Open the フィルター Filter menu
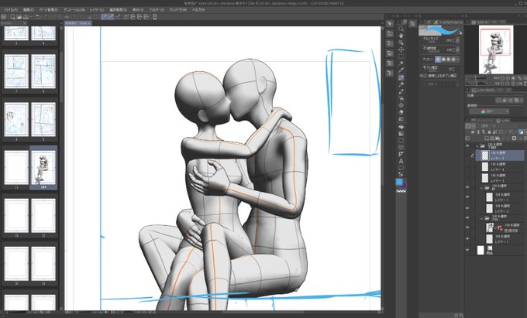 (x=157, y=10)
